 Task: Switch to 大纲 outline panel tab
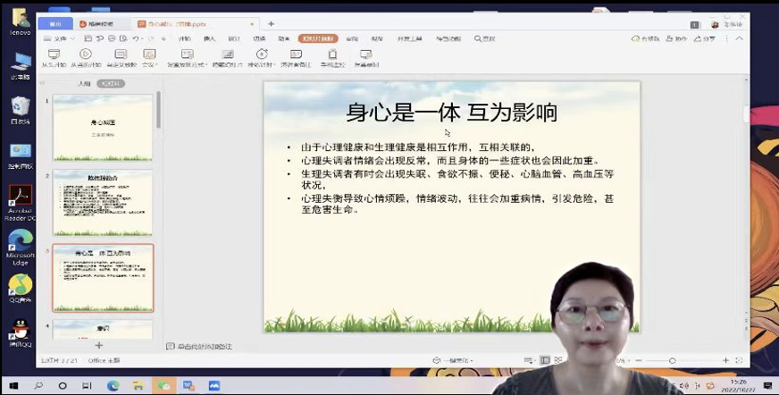pyautogui.click(x=85, y=83)
